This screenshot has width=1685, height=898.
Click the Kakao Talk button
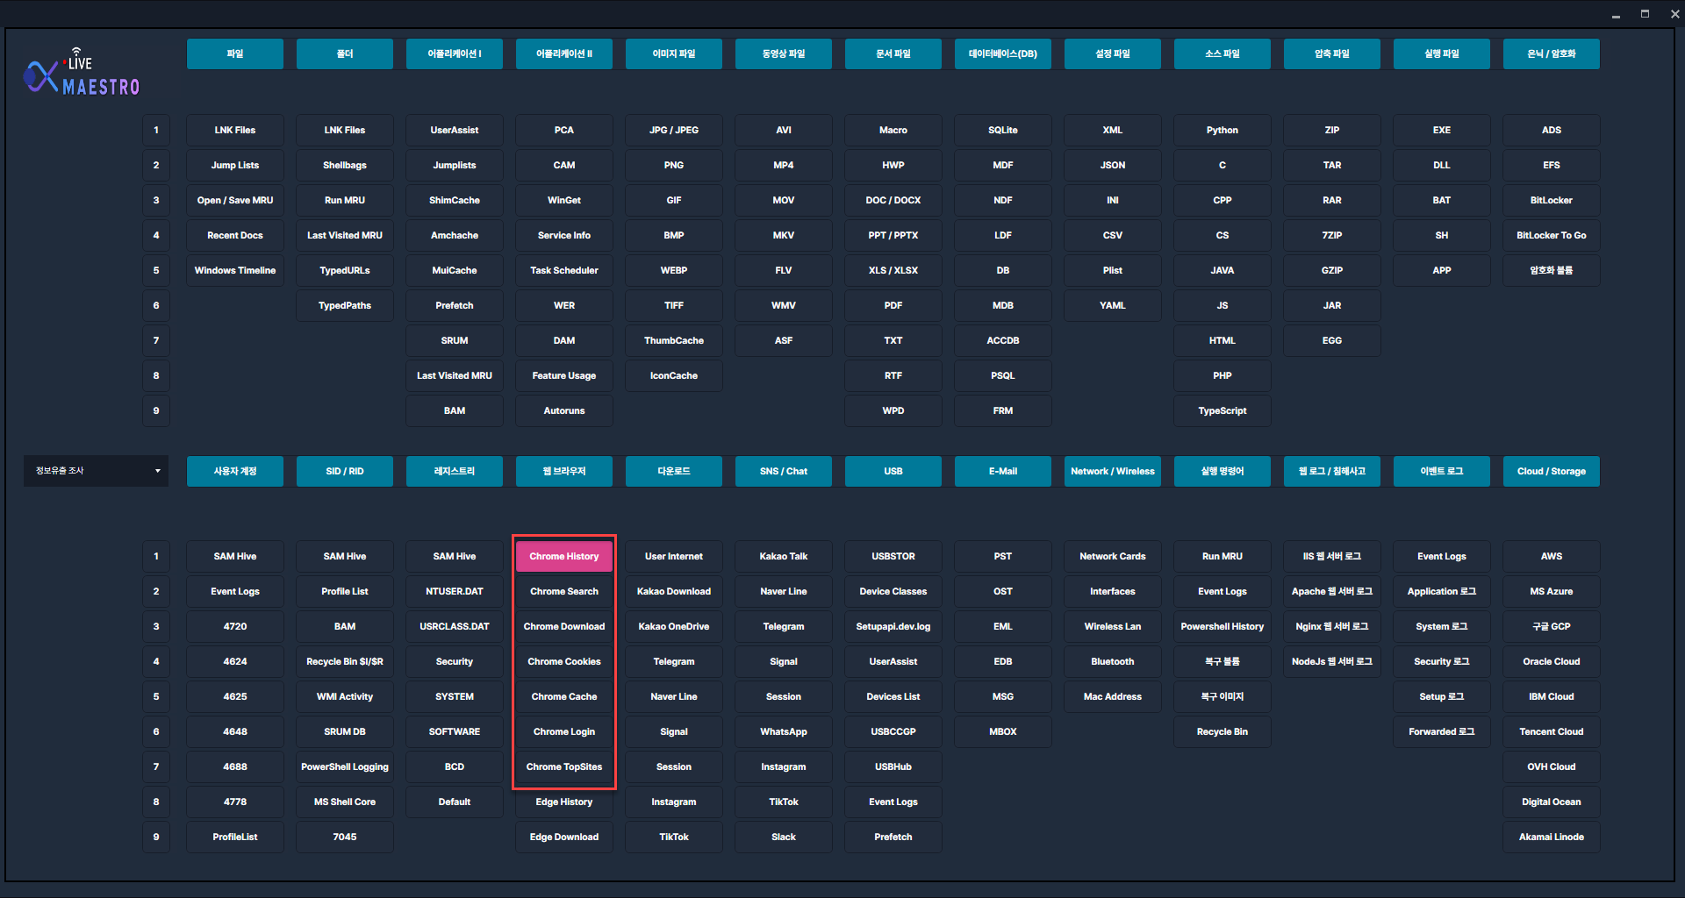pos(783,556)
